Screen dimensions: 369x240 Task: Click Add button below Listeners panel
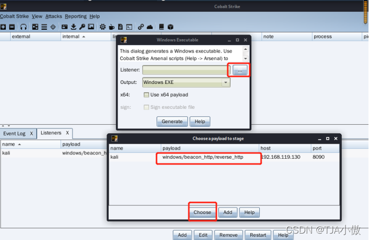[x=182, y=235]
